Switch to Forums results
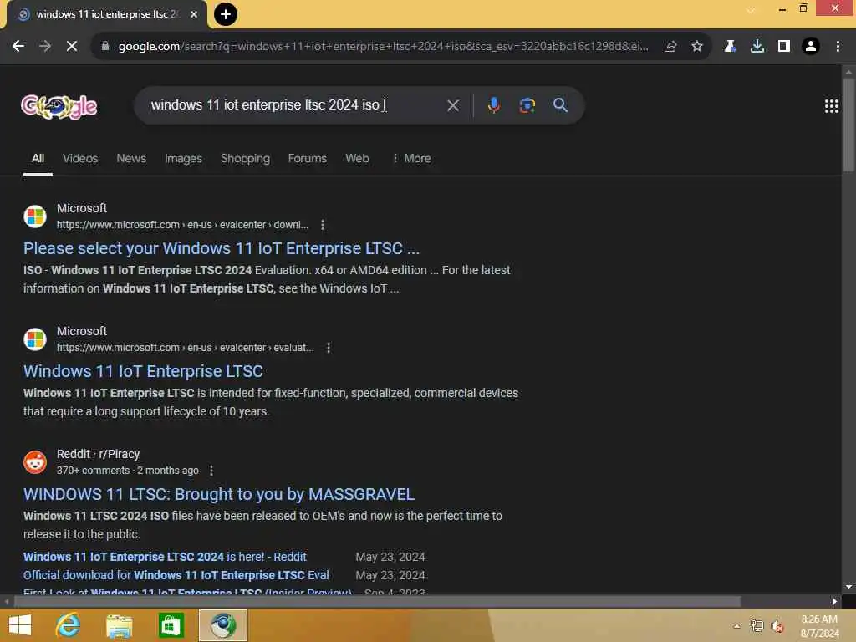Image resolution: width=856 pixels, height=642 pixels. tap(308, 158)
